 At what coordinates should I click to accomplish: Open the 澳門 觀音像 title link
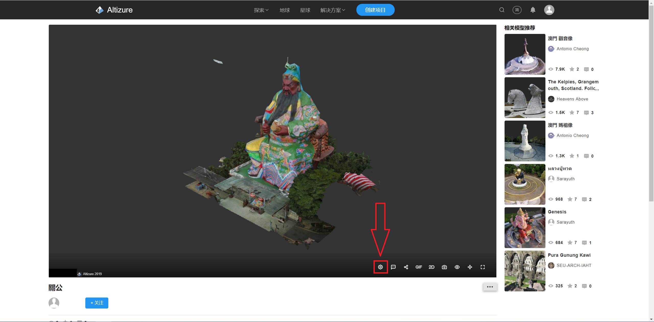click(x=560, y=38)
